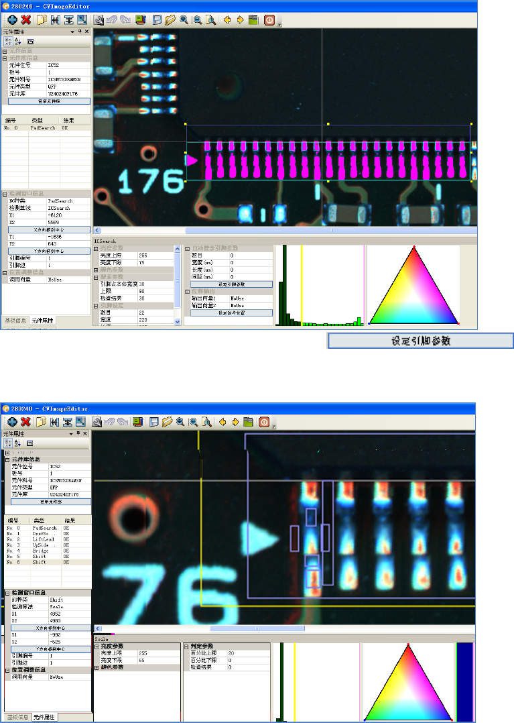Click the save floppy disk icon in top window

[157, 20]
